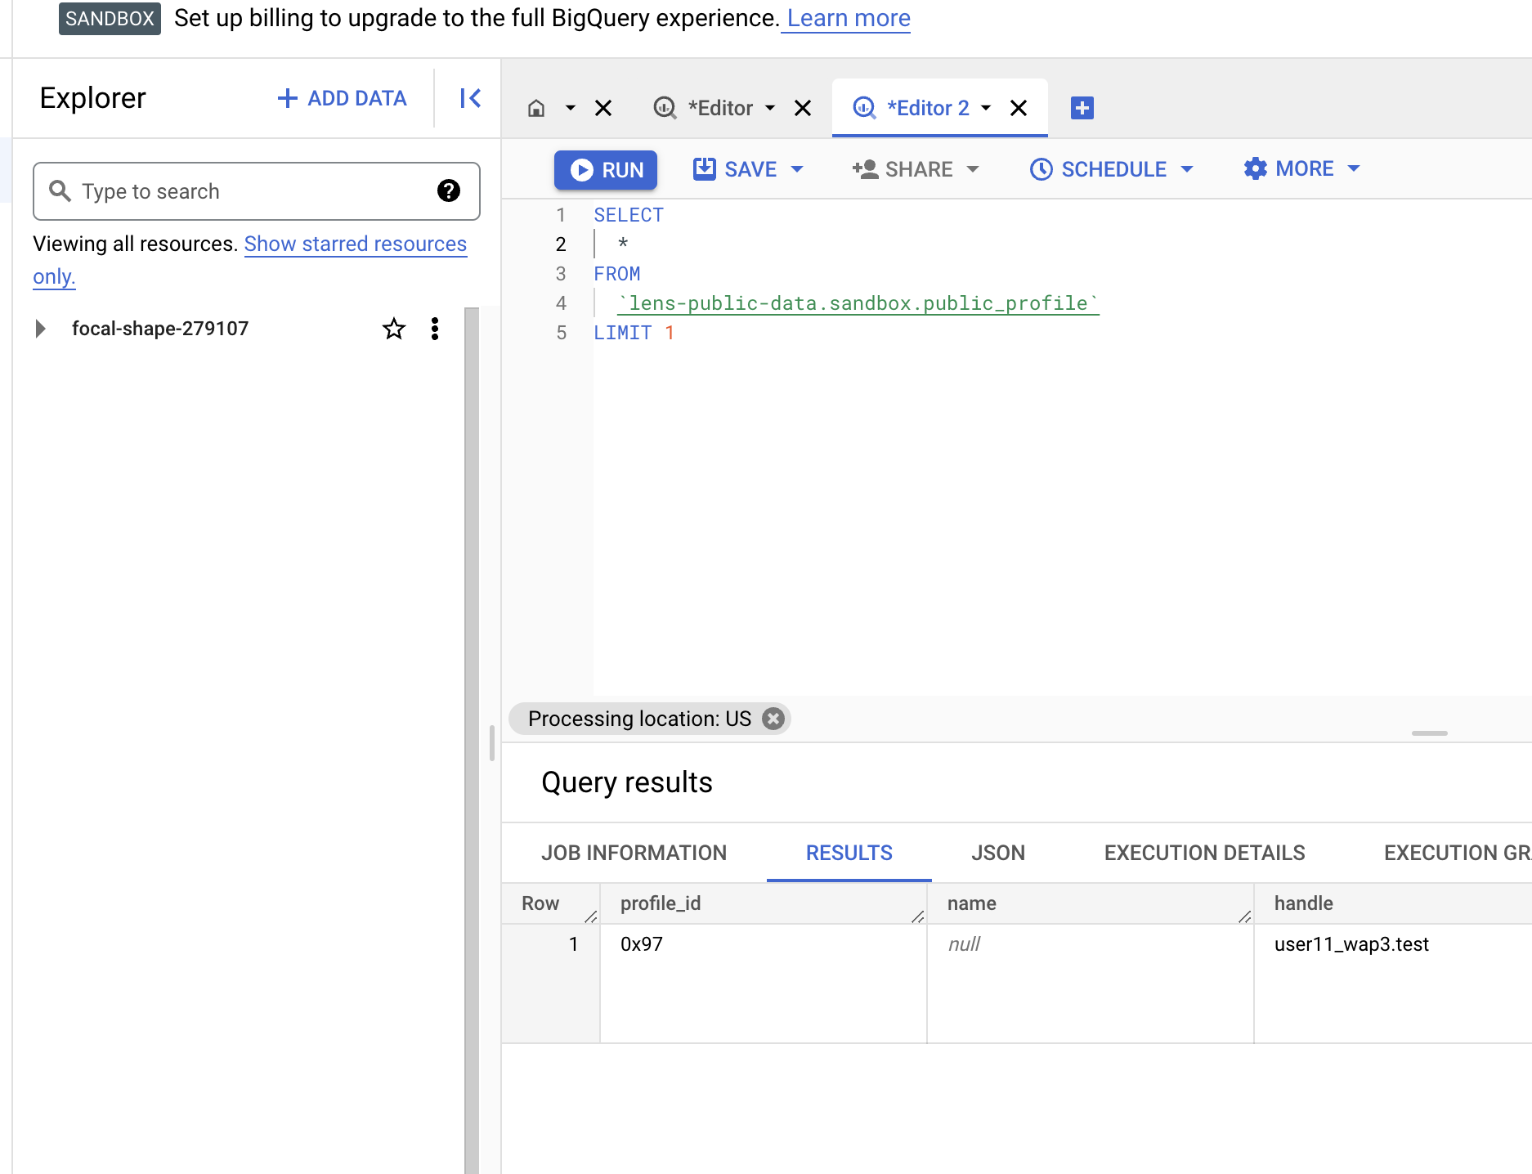Viewport: 1532px width, 1174px height.
Task: Open the SAVE dropdown arrow
Action: [x=797, y=169]
